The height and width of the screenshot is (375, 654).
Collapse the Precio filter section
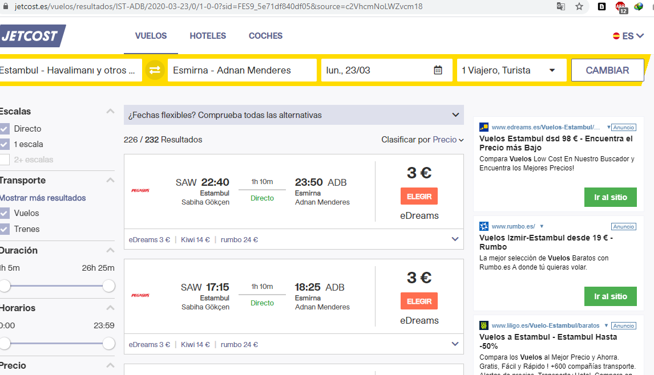[x=110, y=365]
